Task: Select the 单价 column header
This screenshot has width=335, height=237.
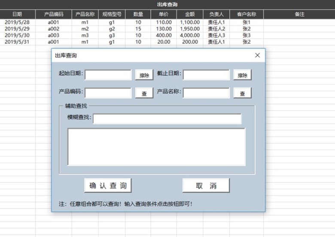Action: [x=164, y=14]
